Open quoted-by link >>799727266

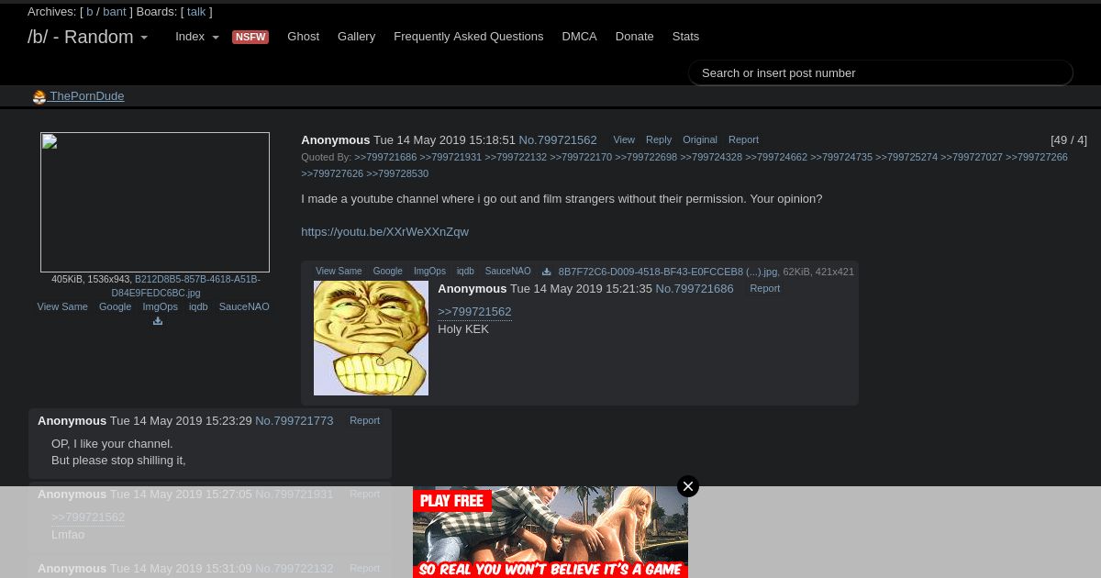pyautogui.click(x=1037, y=157)
